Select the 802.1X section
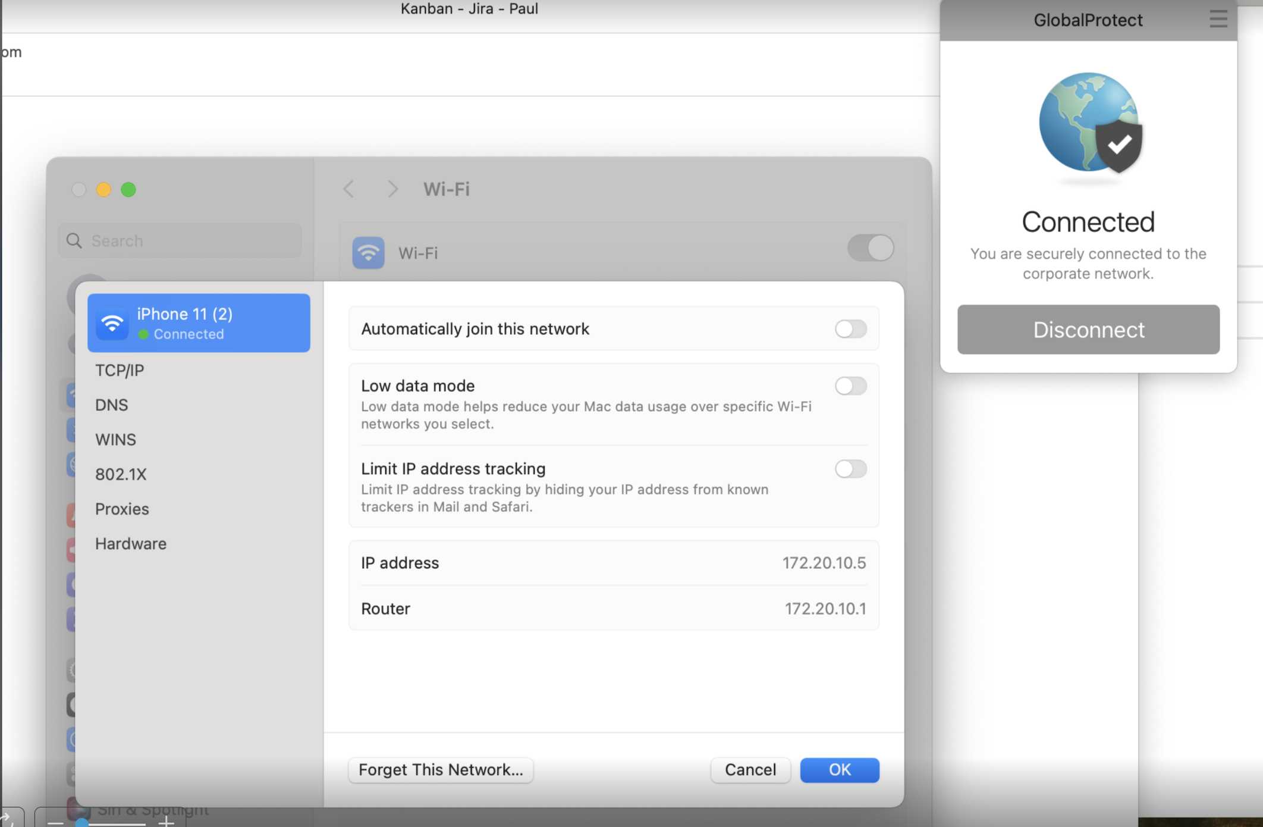 coord(121,474)
